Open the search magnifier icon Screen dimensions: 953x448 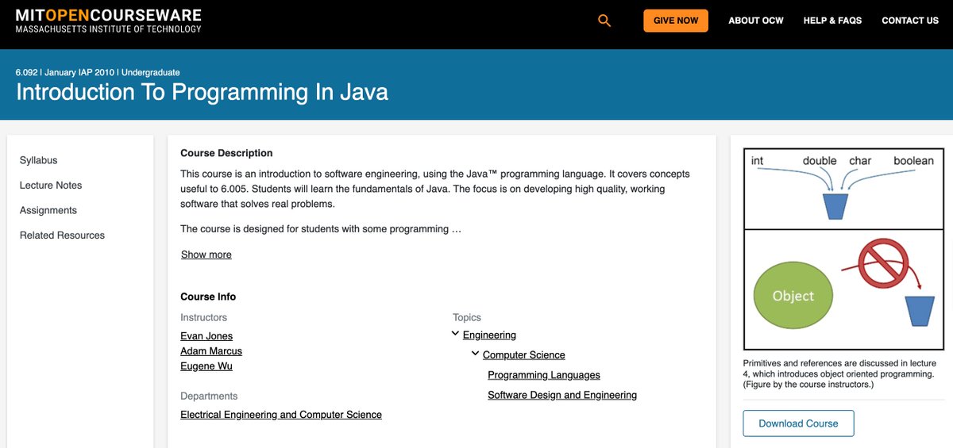pyautogui.click(x=604, y=21)
